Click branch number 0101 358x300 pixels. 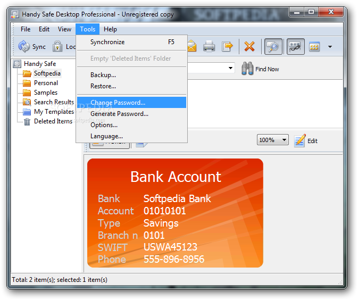(x=154, y=235)
